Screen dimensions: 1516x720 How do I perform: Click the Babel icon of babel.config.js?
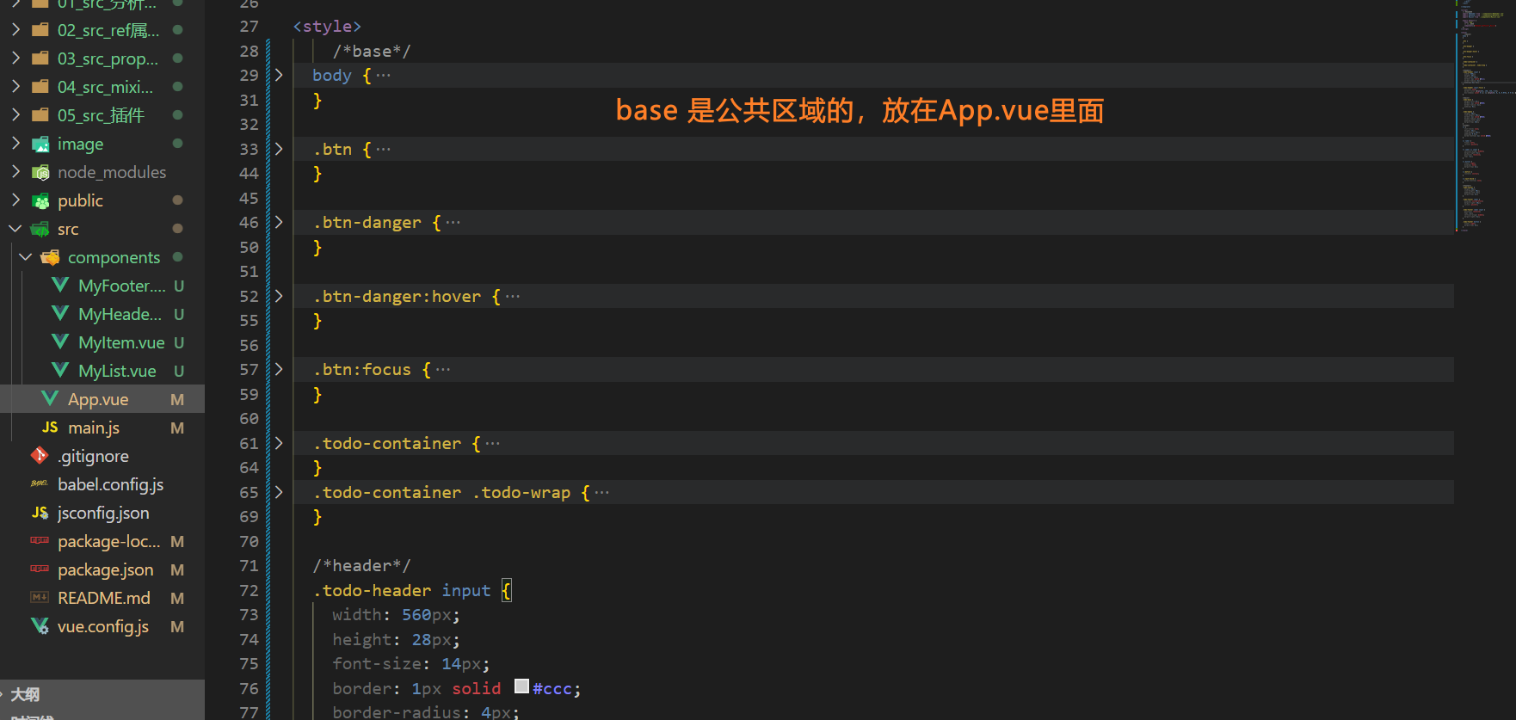pyautogui.click(x=40, y=483)
